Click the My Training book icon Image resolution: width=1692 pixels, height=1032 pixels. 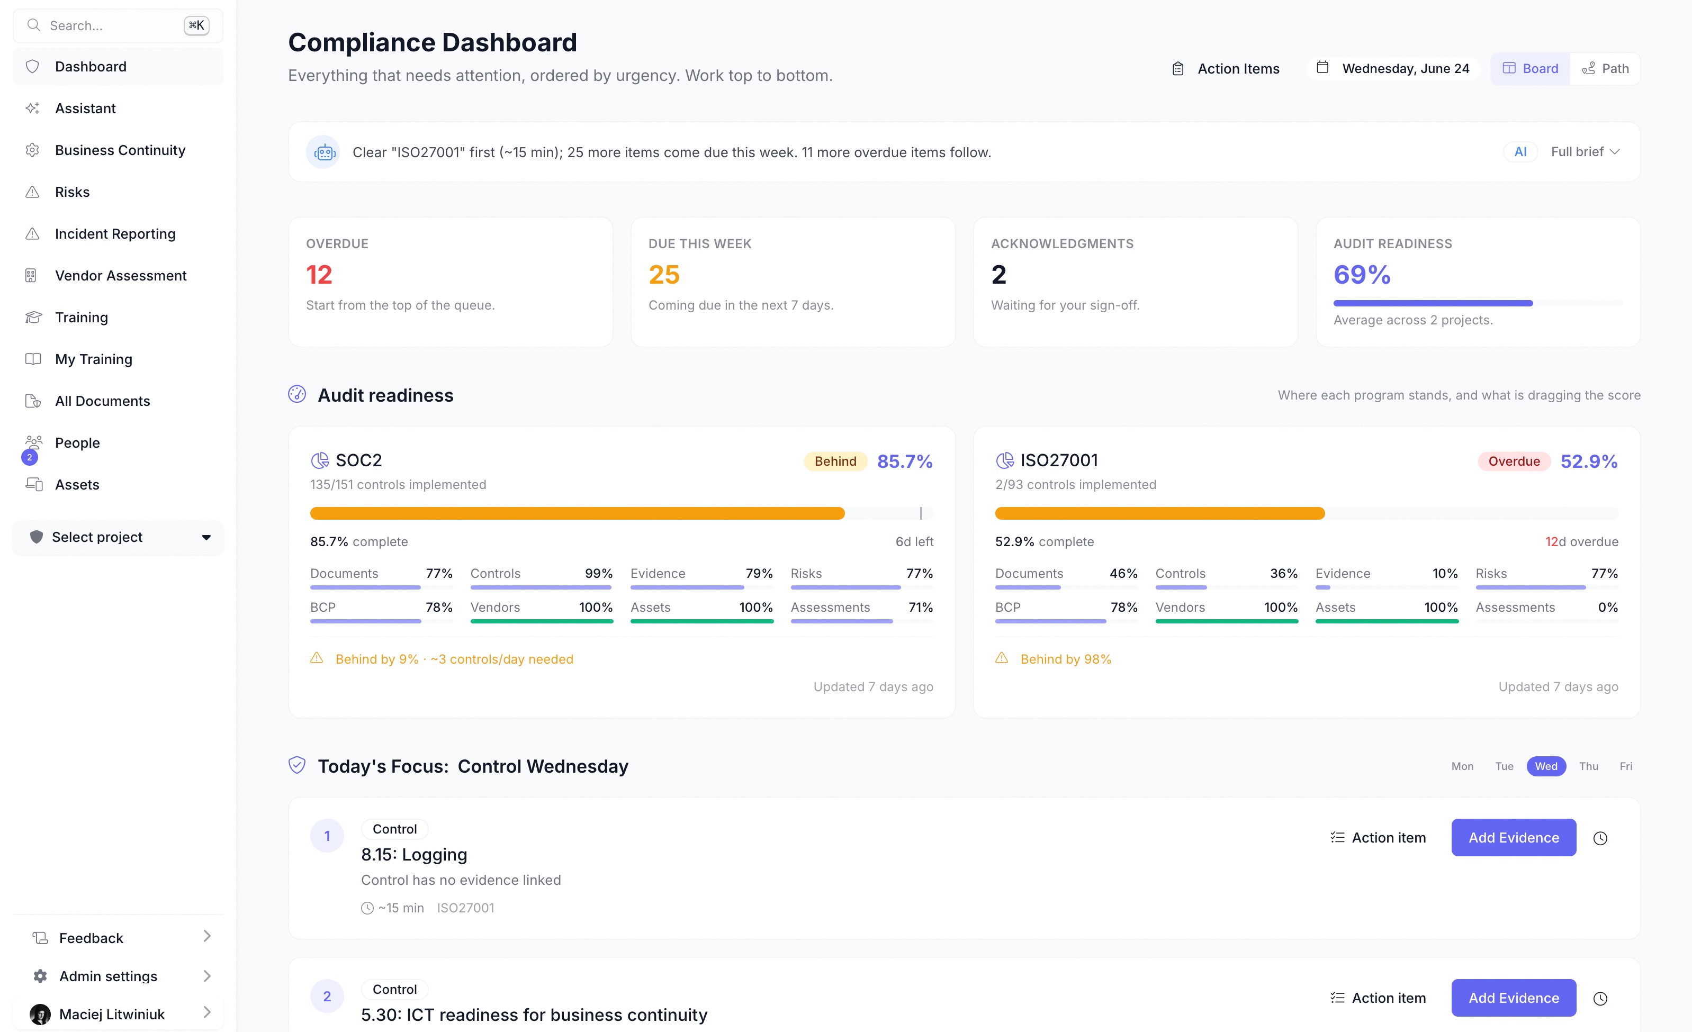(33, 359)
